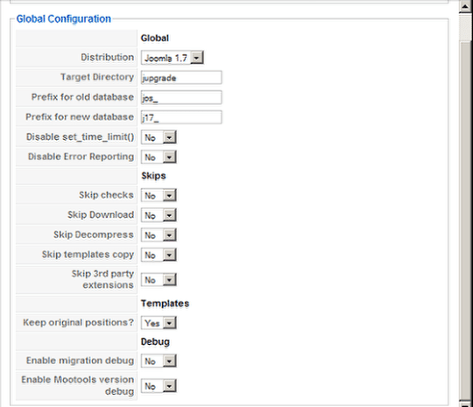The height and width of the screenshot is (407, 473).
Task: Expand the Skip Decompress dropdown
Action: coord(159,235)
